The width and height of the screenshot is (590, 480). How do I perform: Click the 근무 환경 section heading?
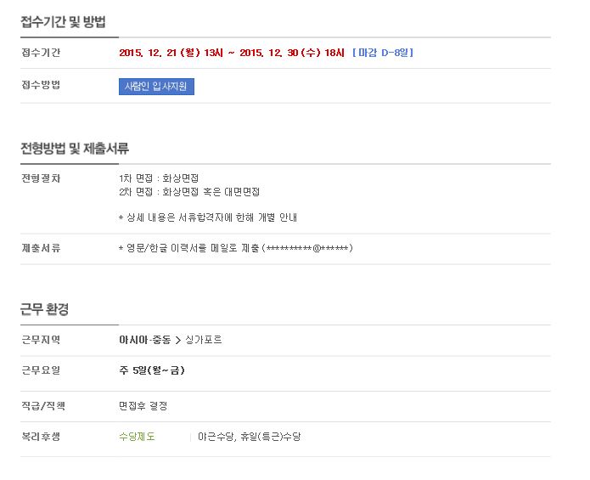pyautogui.click(x=44, y=309)
